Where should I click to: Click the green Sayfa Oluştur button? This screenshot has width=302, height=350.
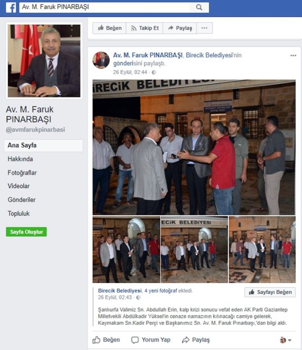pyautogui.click(x=26, y=232)
